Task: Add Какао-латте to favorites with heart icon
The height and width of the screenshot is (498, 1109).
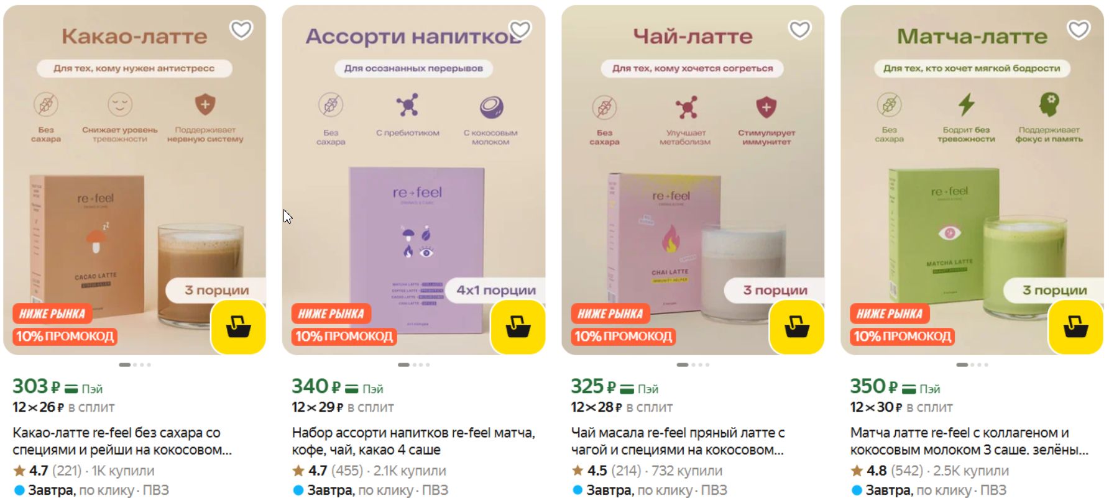Action: (241, 29)
